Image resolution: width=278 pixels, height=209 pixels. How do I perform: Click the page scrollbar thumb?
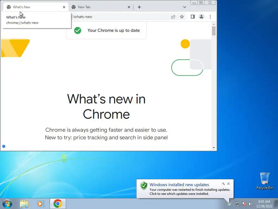coord(214,31)
